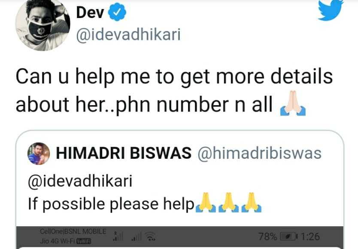
Task: Open the Dev display name
Action: click(90, 12)
